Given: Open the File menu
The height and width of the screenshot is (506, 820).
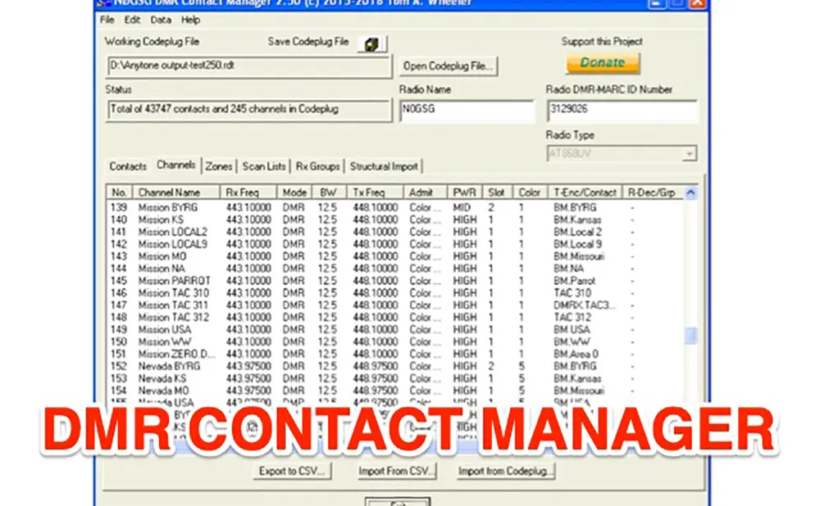Looking at the screenshot, I should (x=107, y=20).
